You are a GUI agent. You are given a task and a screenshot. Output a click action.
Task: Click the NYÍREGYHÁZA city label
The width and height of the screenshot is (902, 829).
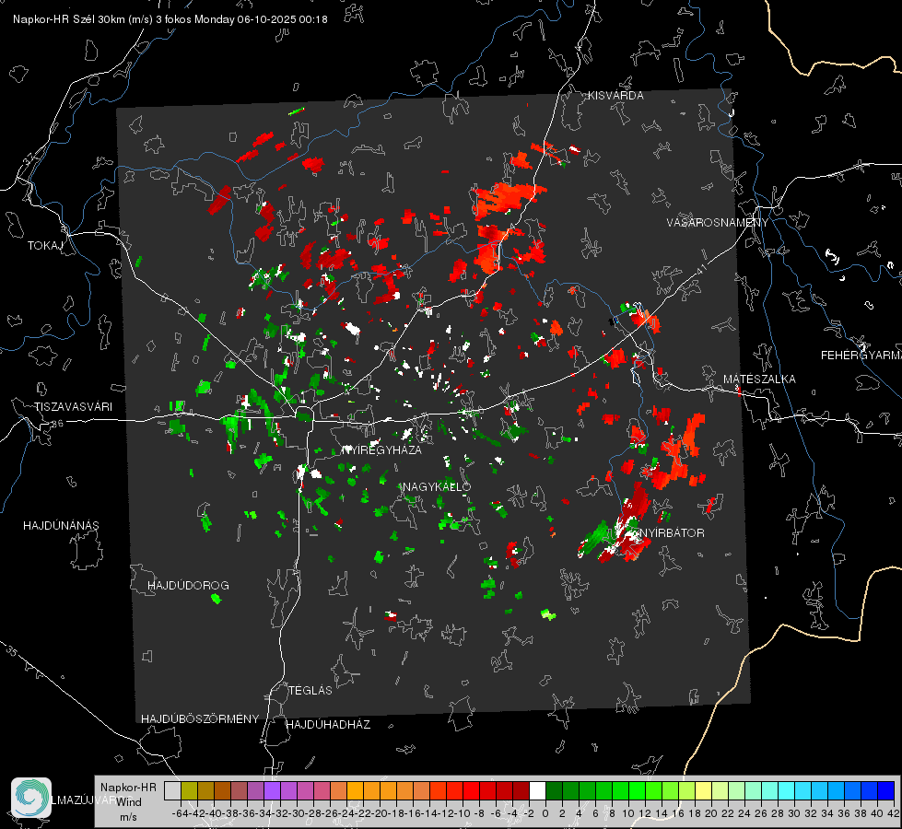[x=382, y=450]
